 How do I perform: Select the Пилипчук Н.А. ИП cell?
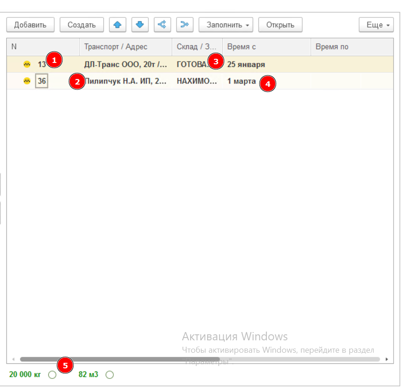126,81
